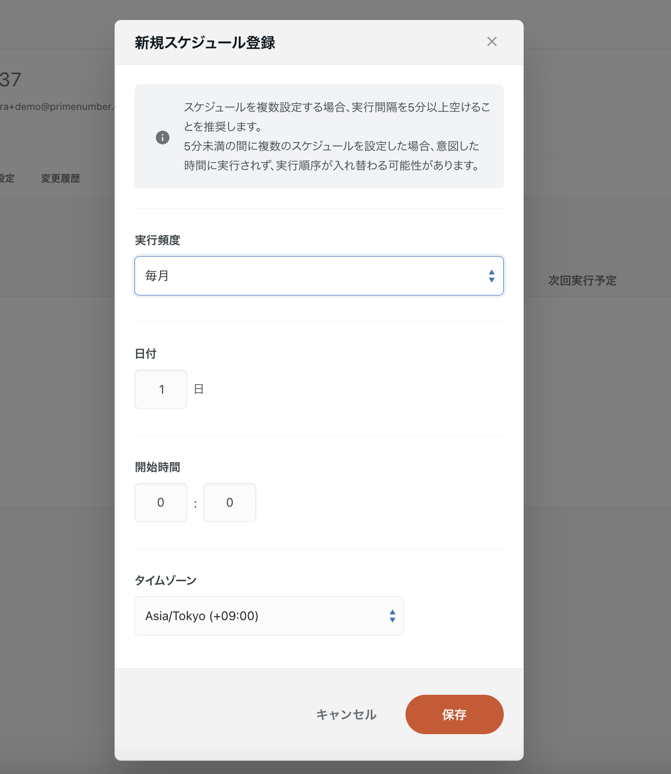Image resolution: width=671 pixels, height=774 pixels.
Task: Click the hour field under 開始時間
Action: click(x=161, y=503)
